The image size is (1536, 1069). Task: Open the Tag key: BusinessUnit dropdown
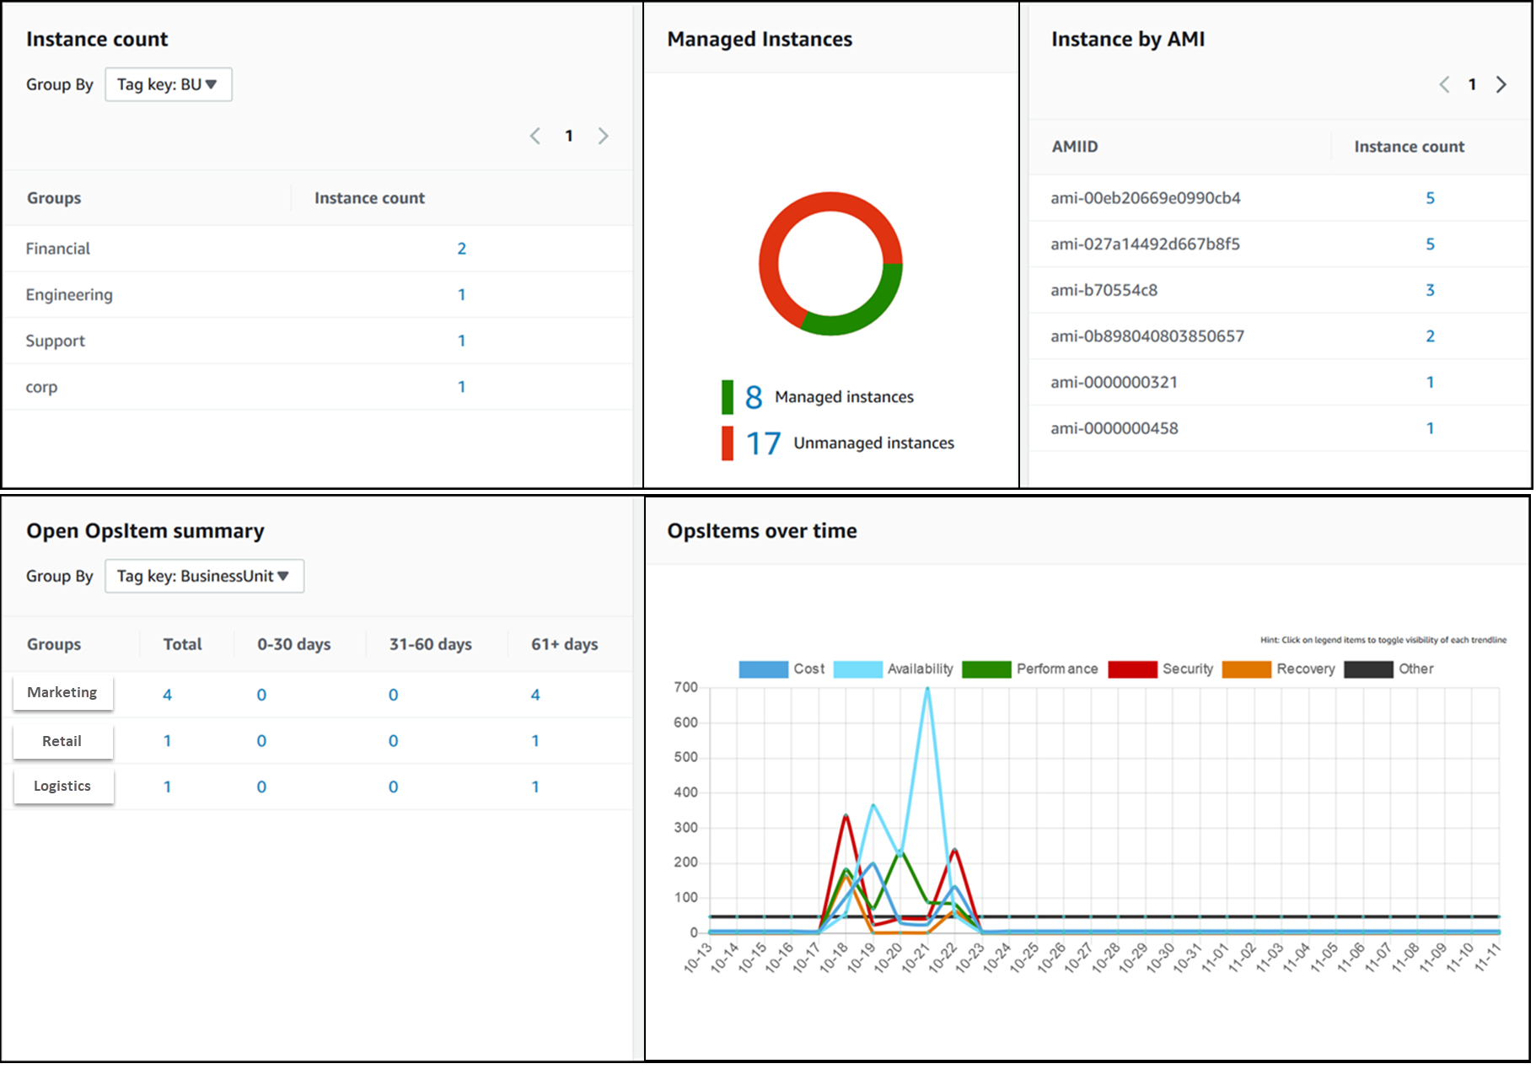pyautogui.click(x=204, y=576)
